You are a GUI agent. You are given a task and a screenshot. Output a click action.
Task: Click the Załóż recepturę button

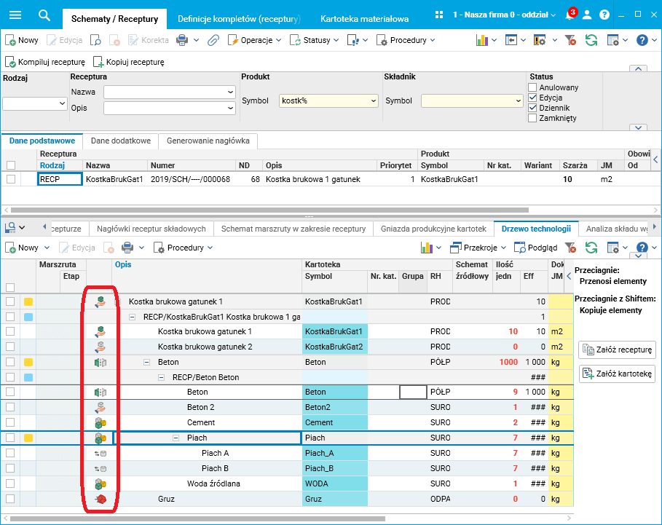617,350
